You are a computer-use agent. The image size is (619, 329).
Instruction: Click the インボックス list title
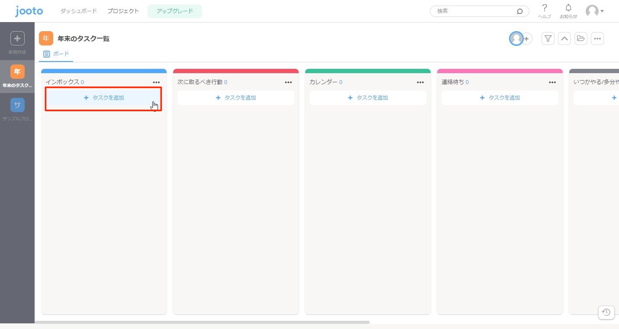point(62,82)
